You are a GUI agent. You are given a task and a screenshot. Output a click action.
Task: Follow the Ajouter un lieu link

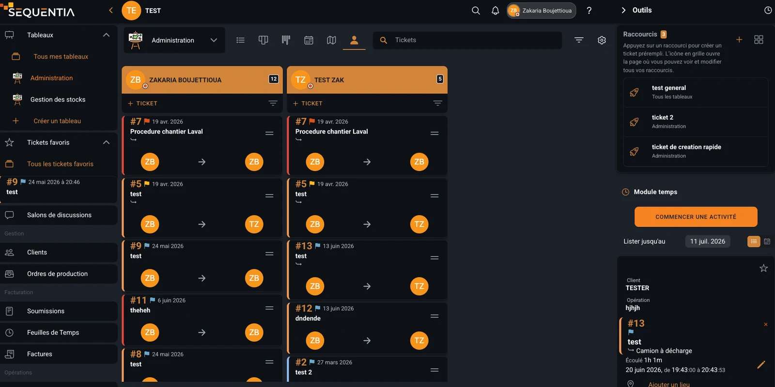coord(669,384)
